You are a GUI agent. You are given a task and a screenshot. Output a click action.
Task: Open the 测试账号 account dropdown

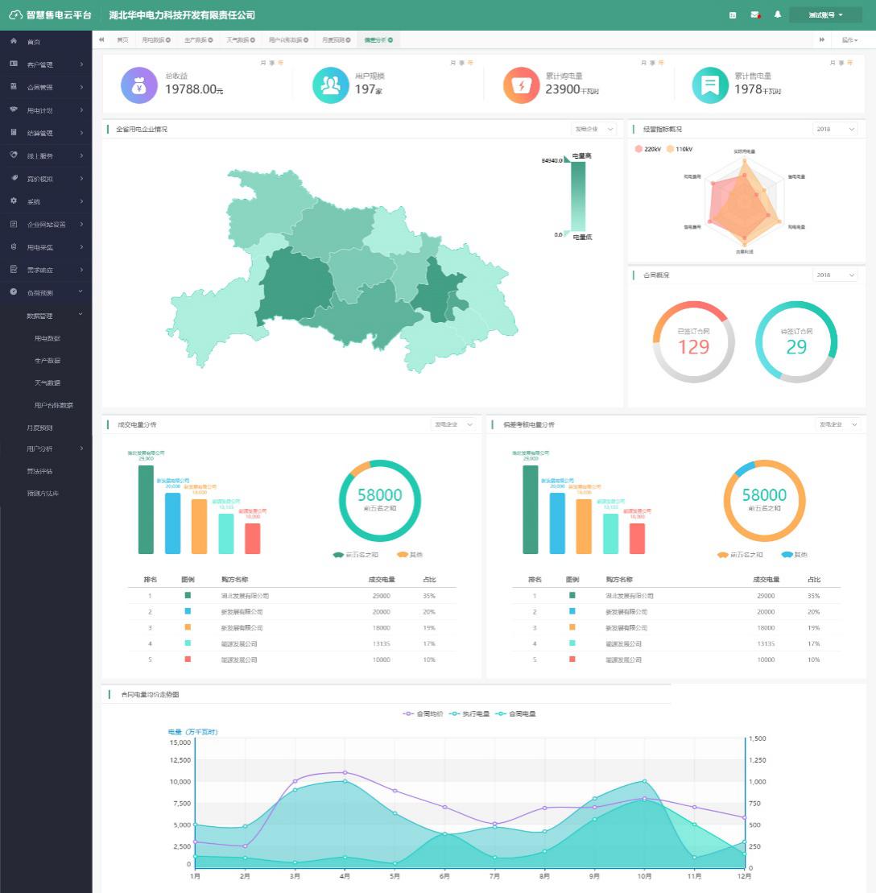tap(825, 14)
